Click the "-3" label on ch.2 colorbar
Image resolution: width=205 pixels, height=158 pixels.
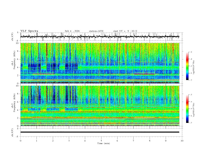pos(191,95)
